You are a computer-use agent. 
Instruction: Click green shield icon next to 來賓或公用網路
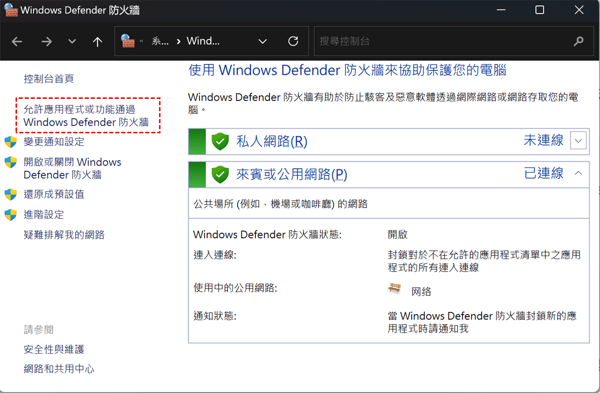[x=220, y=174]
